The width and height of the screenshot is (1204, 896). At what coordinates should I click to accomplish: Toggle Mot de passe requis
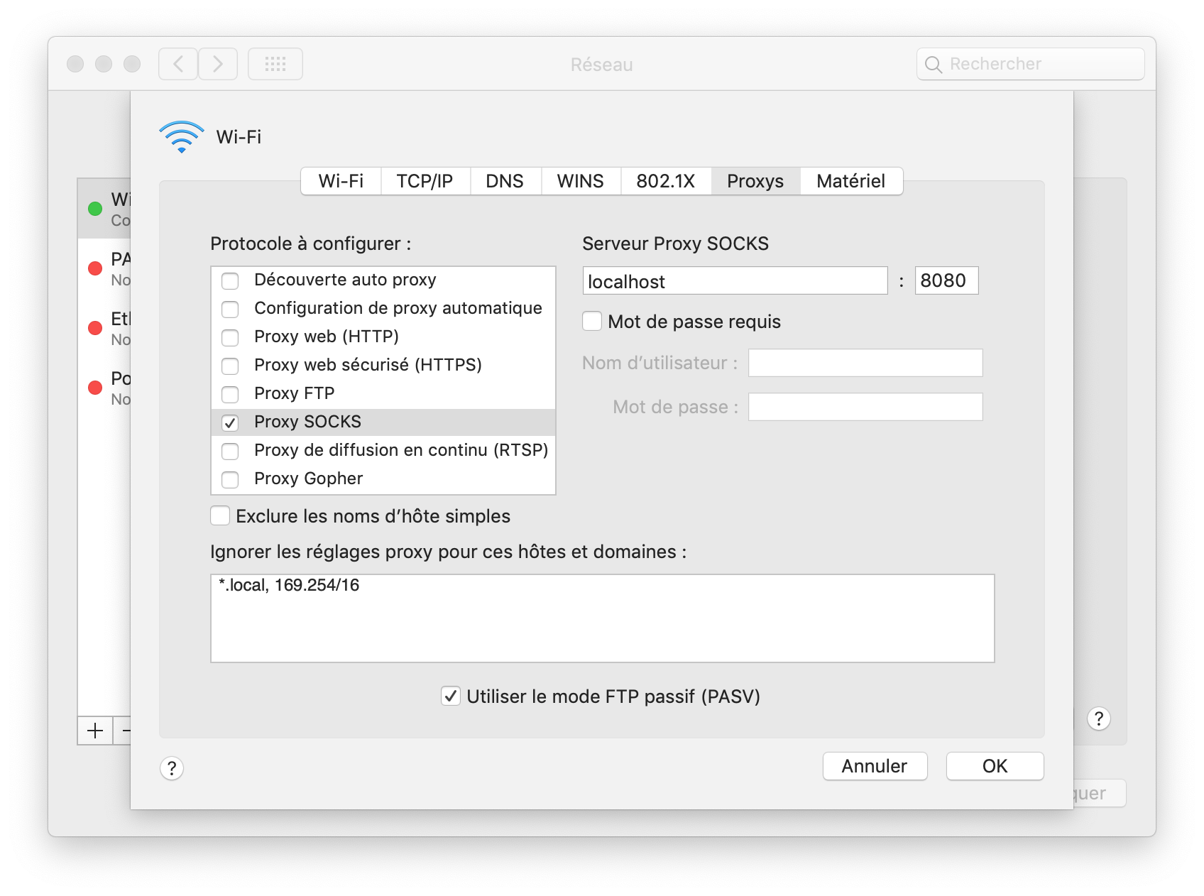click(x=592, y=321)
